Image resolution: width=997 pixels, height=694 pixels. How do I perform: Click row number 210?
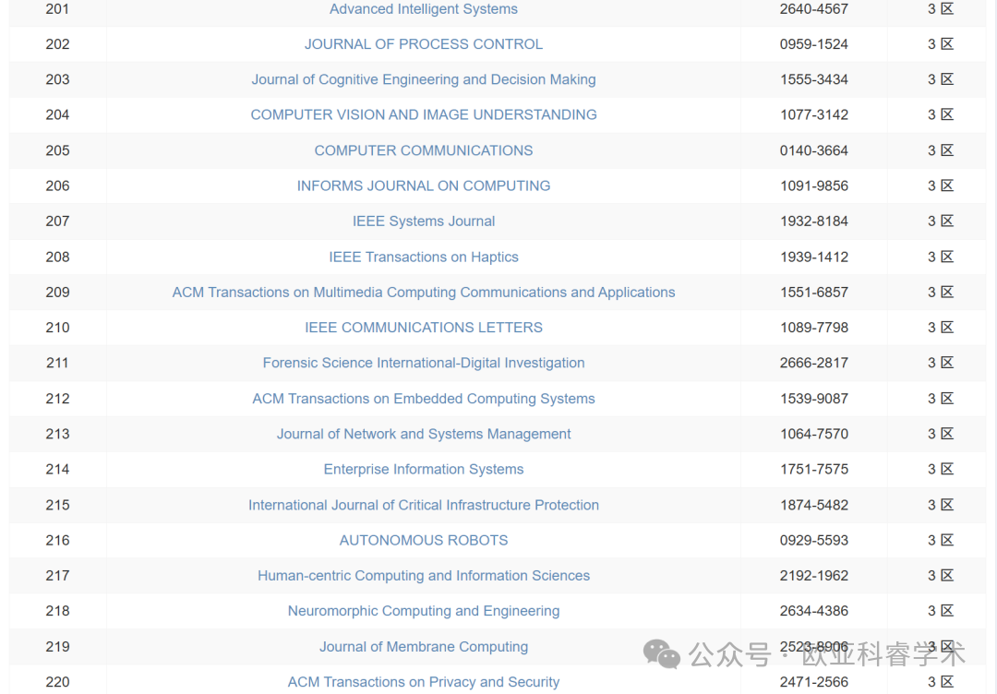[57, 328]
